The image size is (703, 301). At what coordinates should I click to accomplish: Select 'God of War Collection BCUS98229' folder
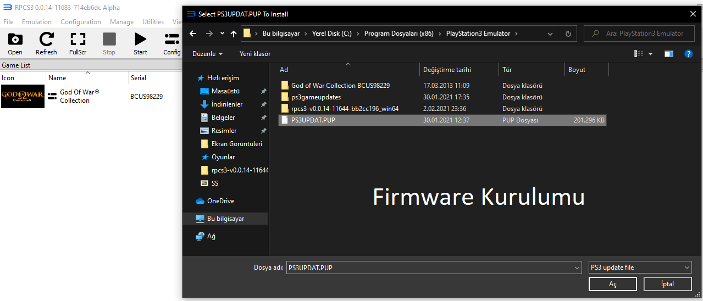340,86
